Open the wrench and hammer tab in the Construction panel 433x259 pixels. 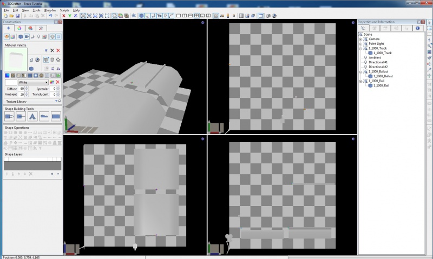point(41,28)
